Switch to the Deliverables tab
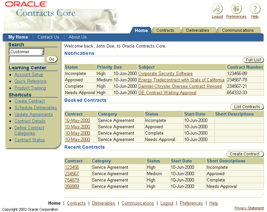Screen dimensions: 267x212 coord(198,30)
